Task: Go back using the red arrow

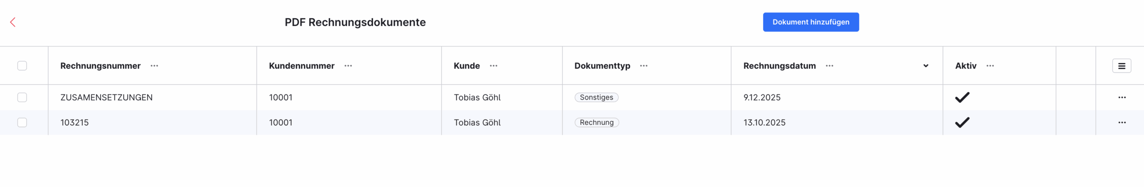Action: pos(13,22)
